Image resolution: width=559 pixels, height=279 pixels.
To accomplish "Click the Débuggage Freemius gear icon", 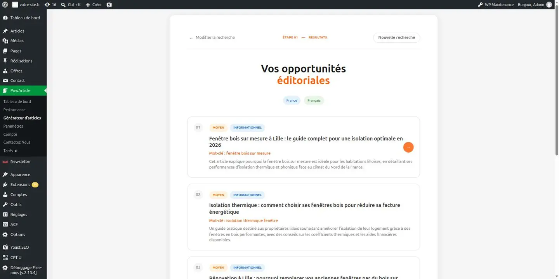I will pos(5,267).
